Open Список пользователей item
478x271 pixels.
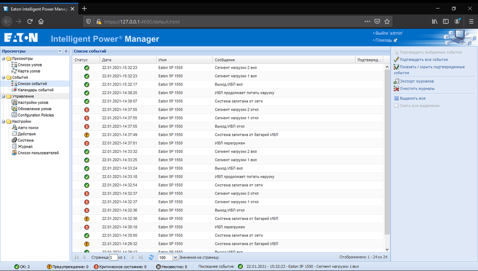pyautogui.click(x=38, y=153)
